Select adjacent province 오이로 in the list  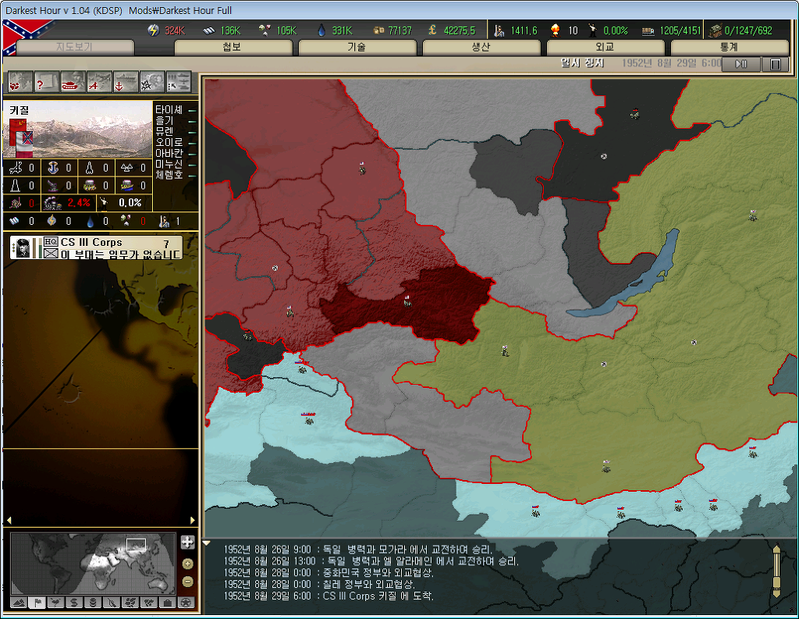pos(169,142)
